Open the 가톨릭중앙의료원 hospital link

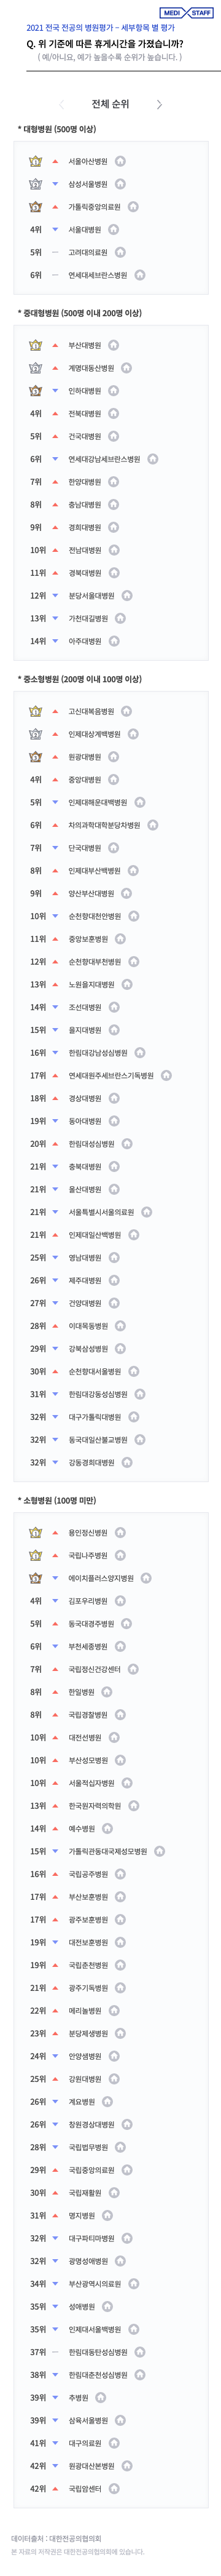coord(94,207)
